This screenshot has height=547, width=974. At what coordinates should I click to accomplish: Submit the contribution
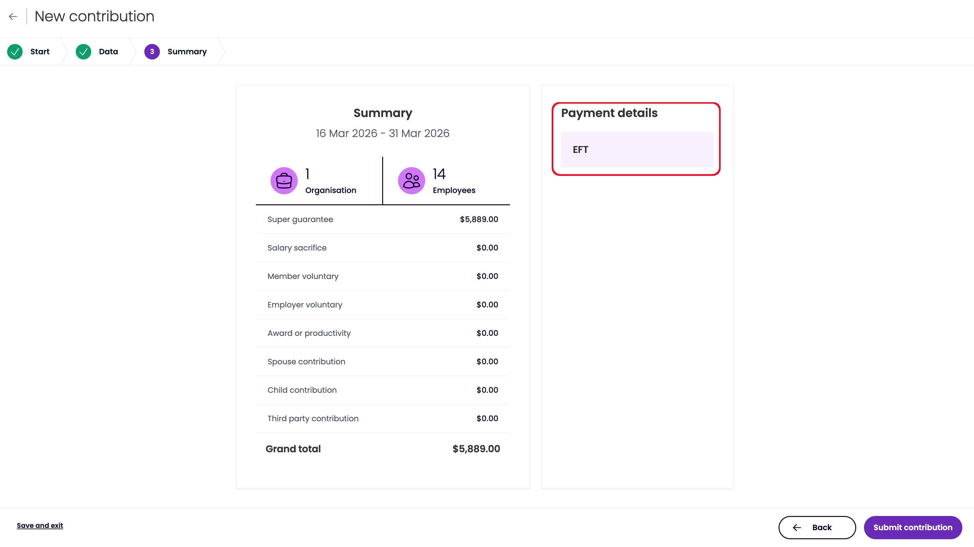click(x=913, y=527)
